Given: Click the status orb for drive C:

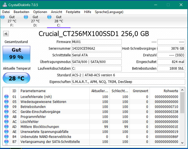Looking at the screenshot, I should [x=49, y=17].
